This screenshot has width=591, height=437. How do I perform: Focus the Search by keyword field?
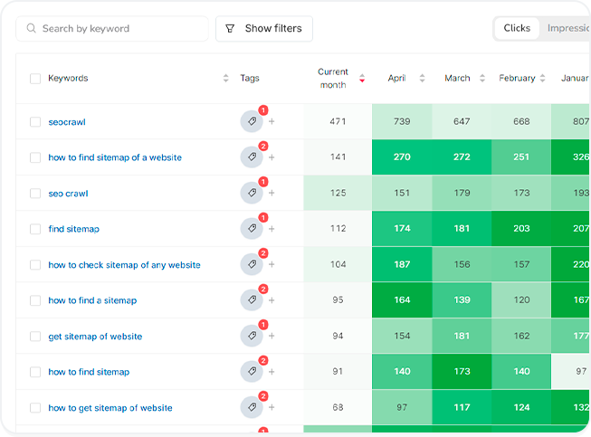click(118, 29)
